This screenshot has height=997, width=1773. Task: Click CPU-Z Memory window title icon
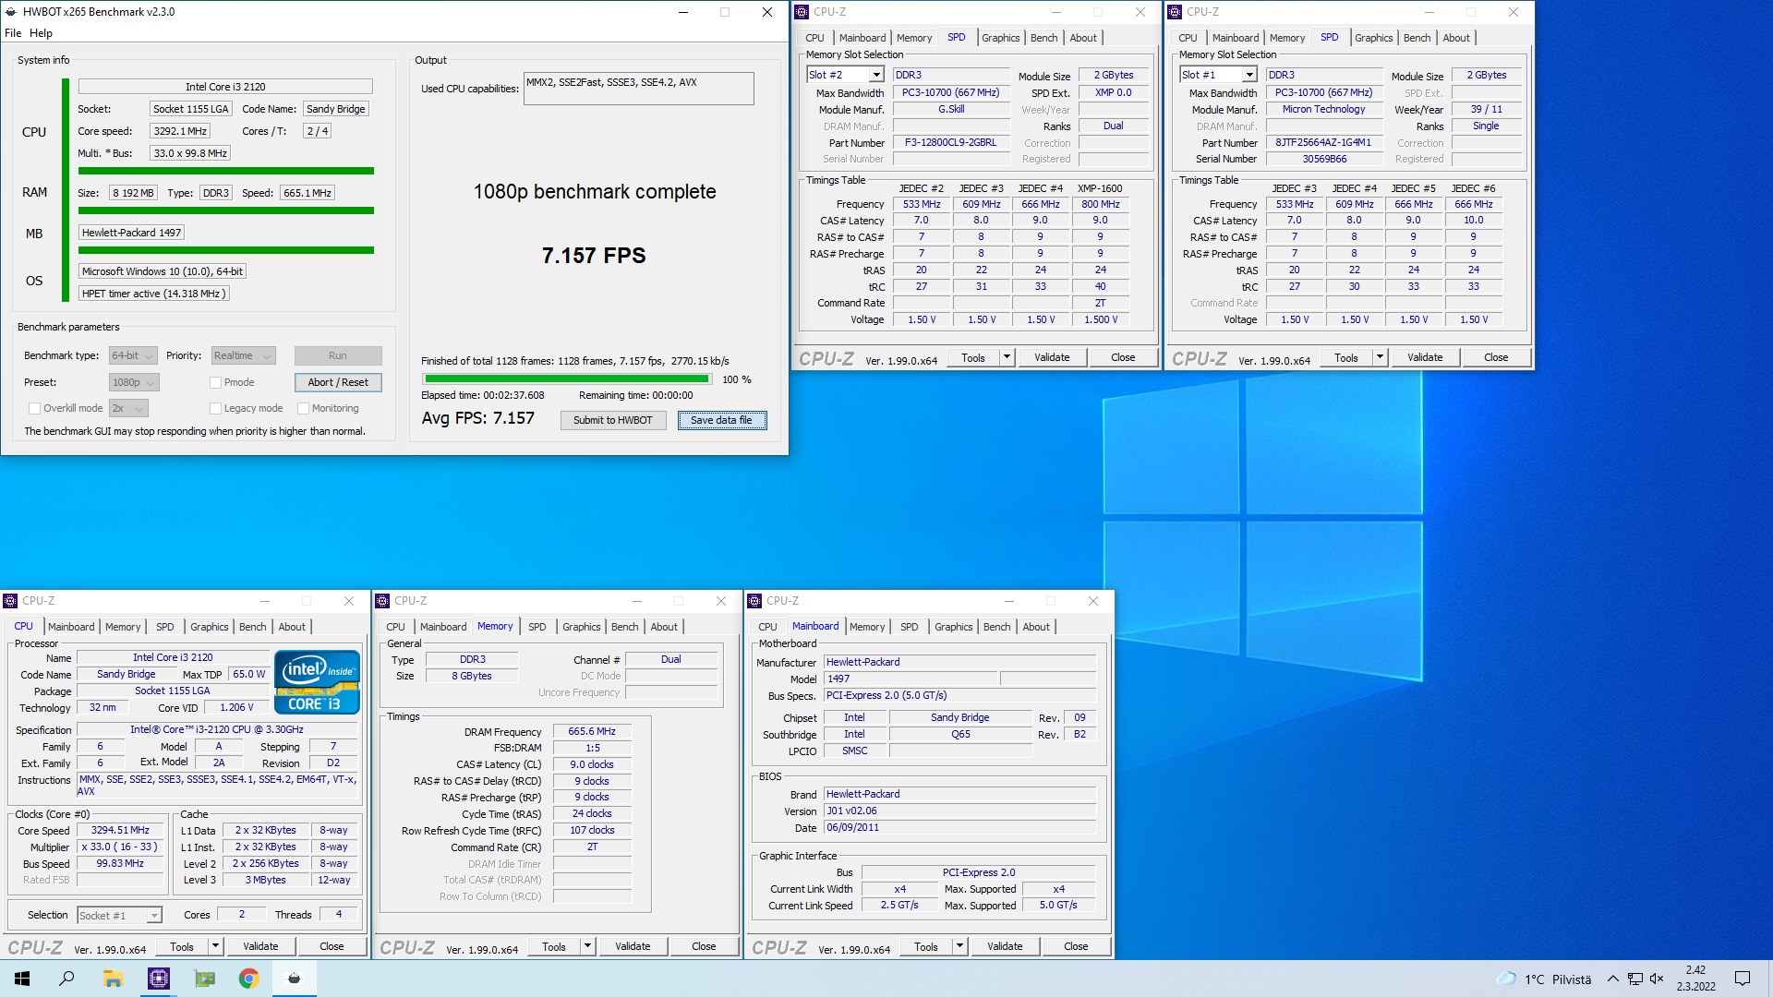[x=382, y=601]
